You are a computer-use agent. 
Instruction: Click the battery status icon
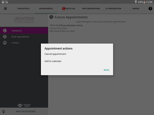[144, 2]
